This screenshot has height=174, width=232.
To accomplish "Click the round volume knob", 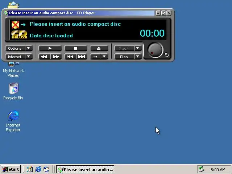I will point(156,50).
